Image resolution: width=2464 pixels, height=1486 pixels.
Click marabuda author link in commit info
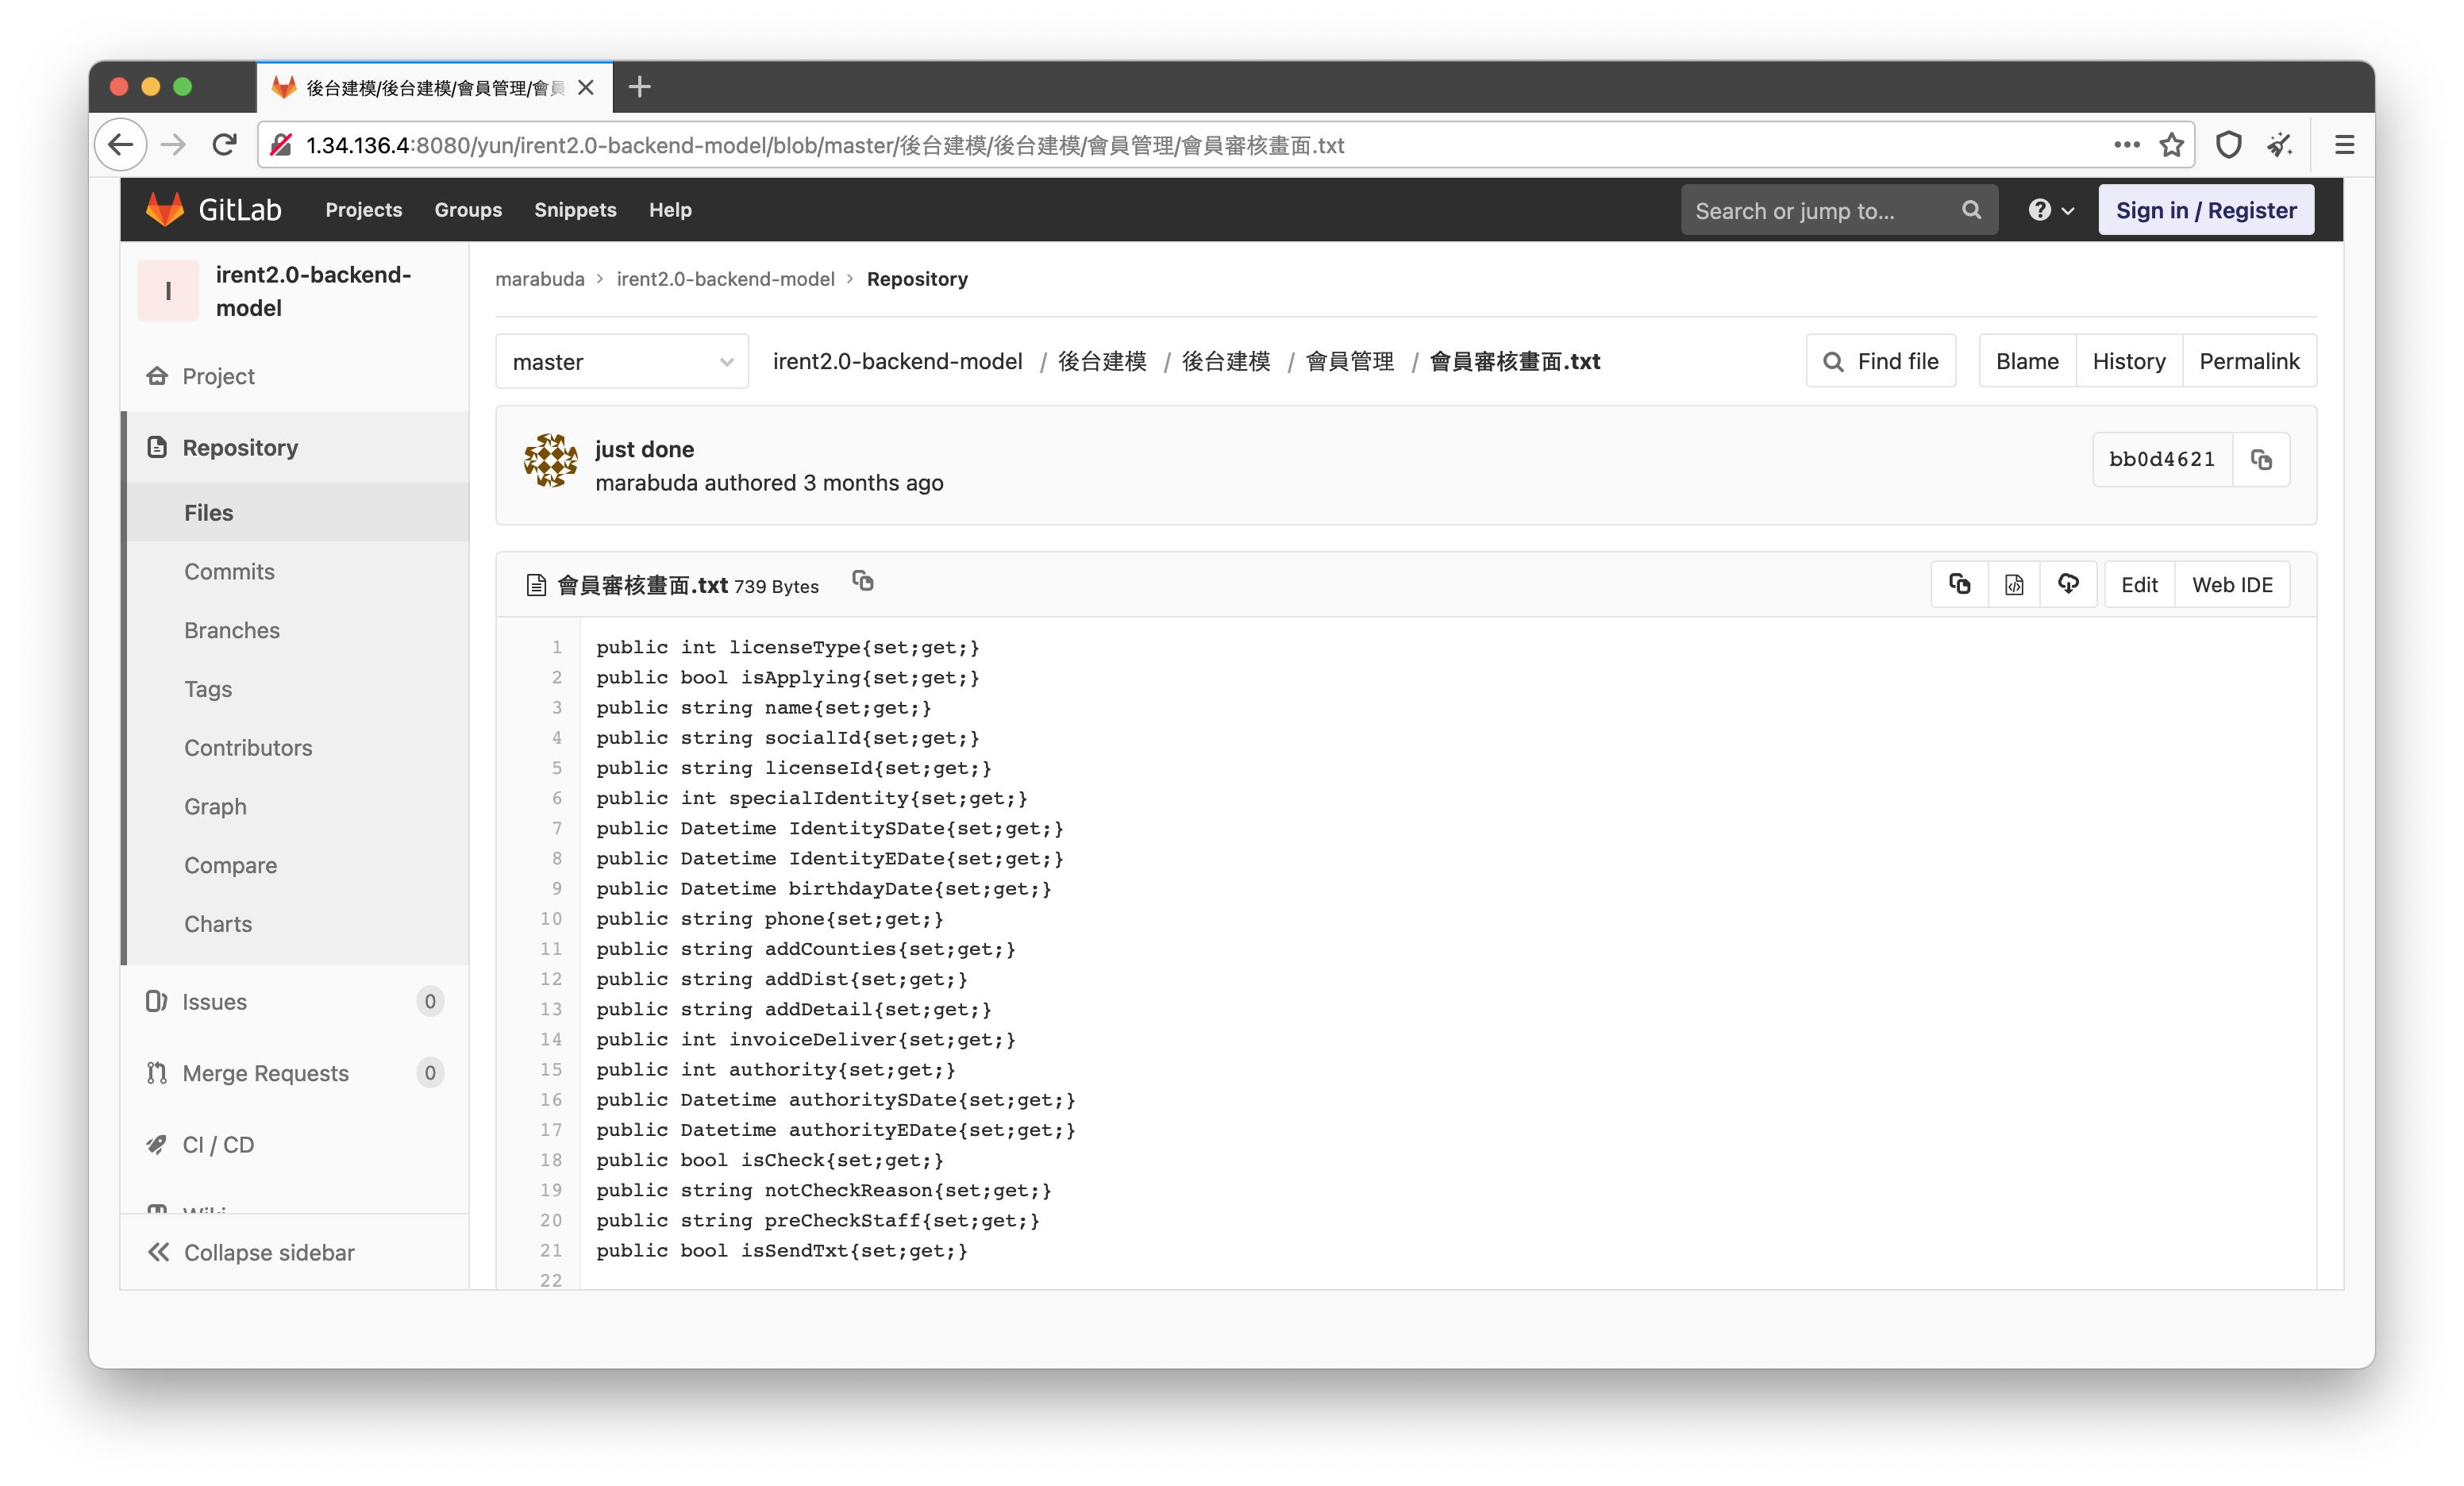pos(646,483)
